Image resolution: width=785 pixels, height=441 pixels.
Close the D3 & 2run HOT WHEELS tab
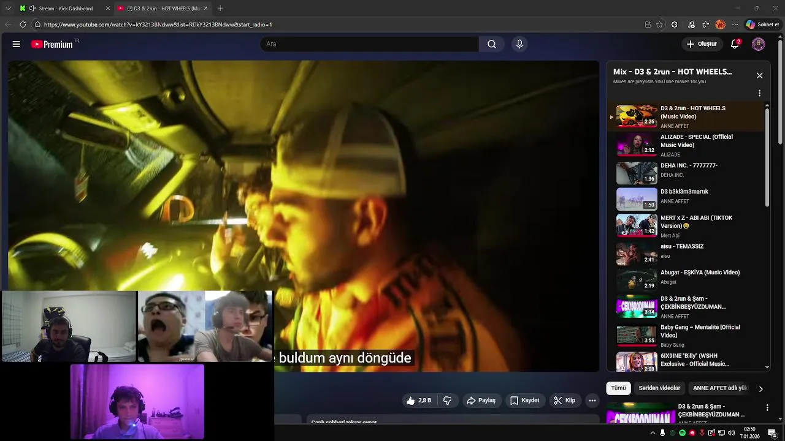[205, 9]
